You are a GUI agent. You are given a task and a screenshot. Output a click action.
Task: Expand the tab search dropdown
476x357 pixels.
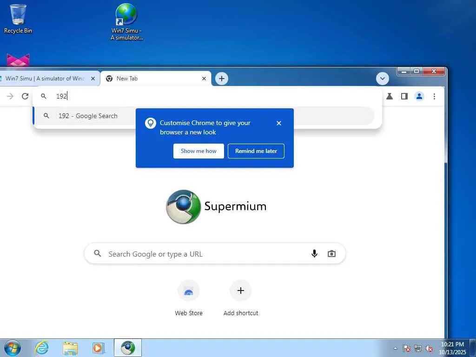coord(383,79)
